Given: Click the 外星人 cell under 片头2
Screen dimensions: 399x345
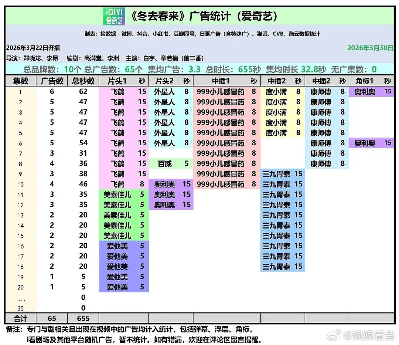Looking at the screenshot, I should coord(164,91).
